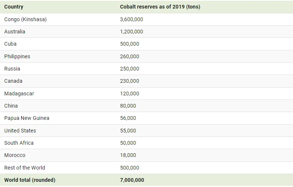Click the "Country" column header
293x187 pixels.
click(x=14, y=7)
